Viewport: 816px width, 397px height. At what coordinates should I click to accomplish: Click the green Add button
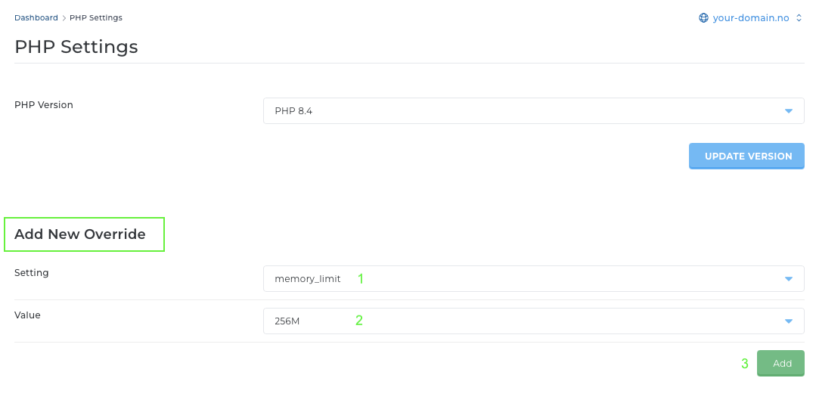pos(780,363)
